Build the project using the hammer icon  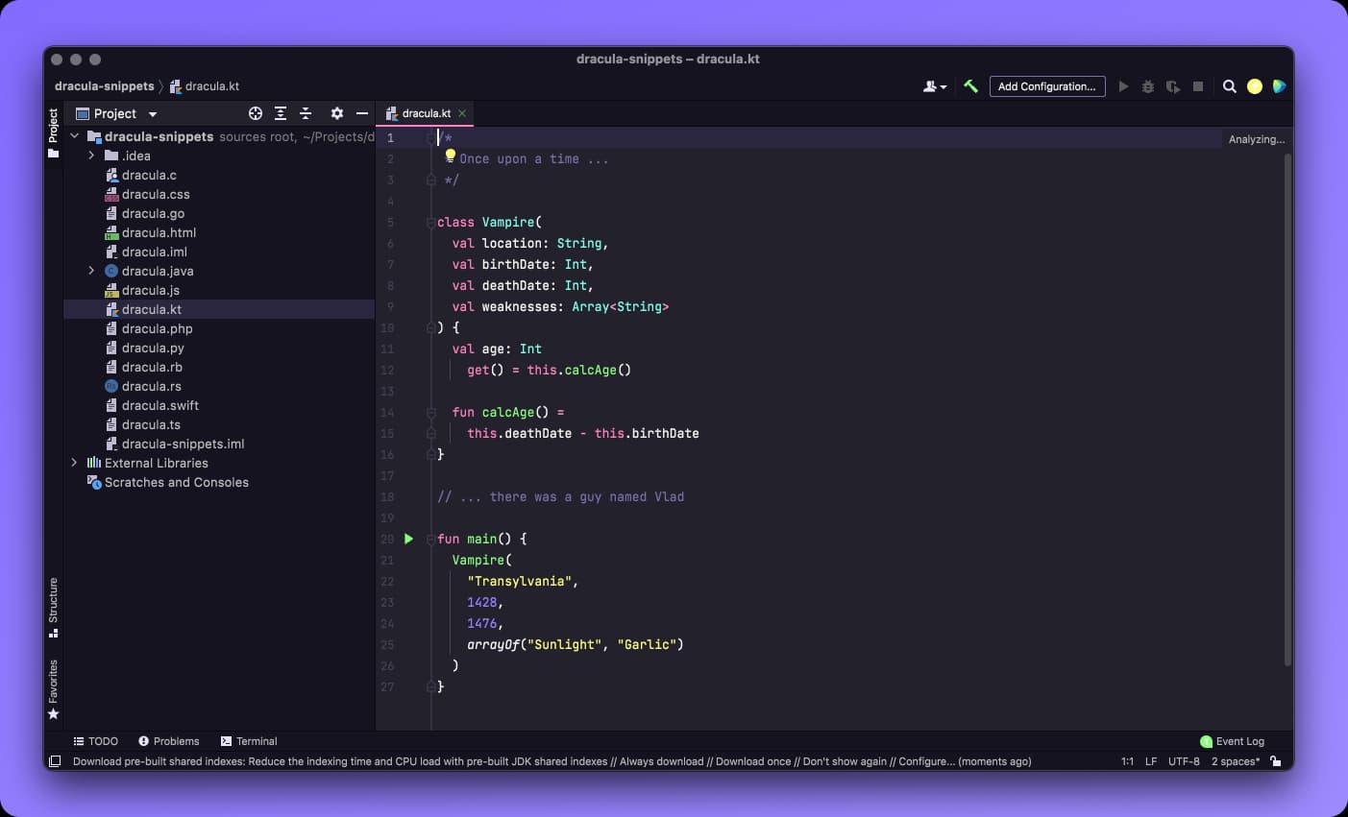970,86
